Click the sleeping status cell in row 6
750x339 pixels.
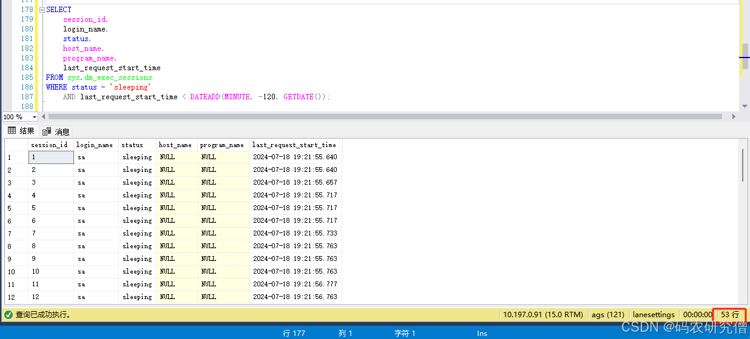click(x=138, y=221)
